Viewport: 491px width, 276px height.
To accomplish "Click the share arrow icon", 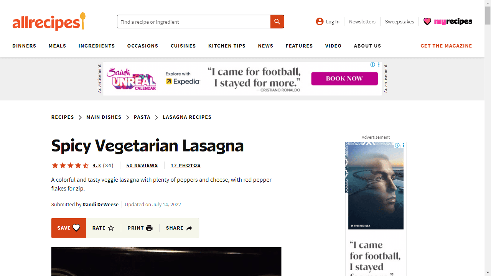I will [x=189, y=228].
